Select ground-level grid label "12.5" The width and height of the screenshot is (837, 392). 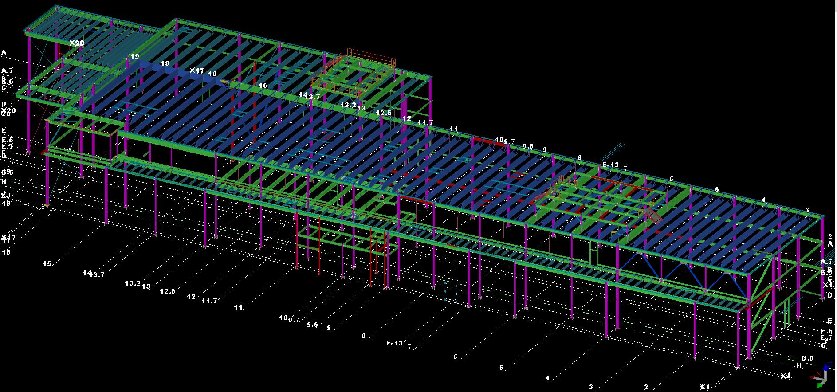point(168,291)
